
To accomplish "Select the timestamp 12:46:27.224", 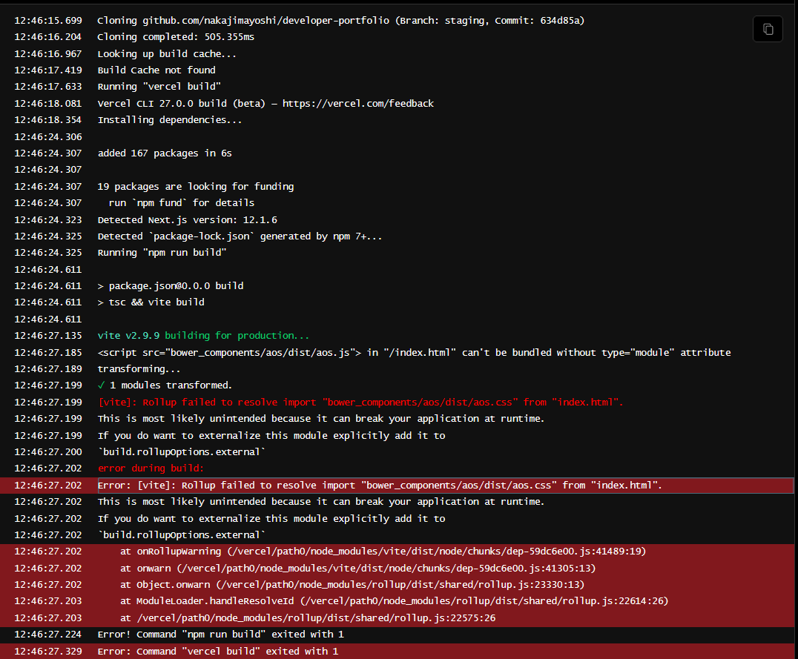I will tap(48, 634).
